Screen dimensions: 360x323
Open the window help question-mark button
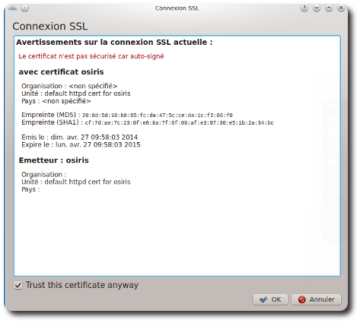point(304,8)
